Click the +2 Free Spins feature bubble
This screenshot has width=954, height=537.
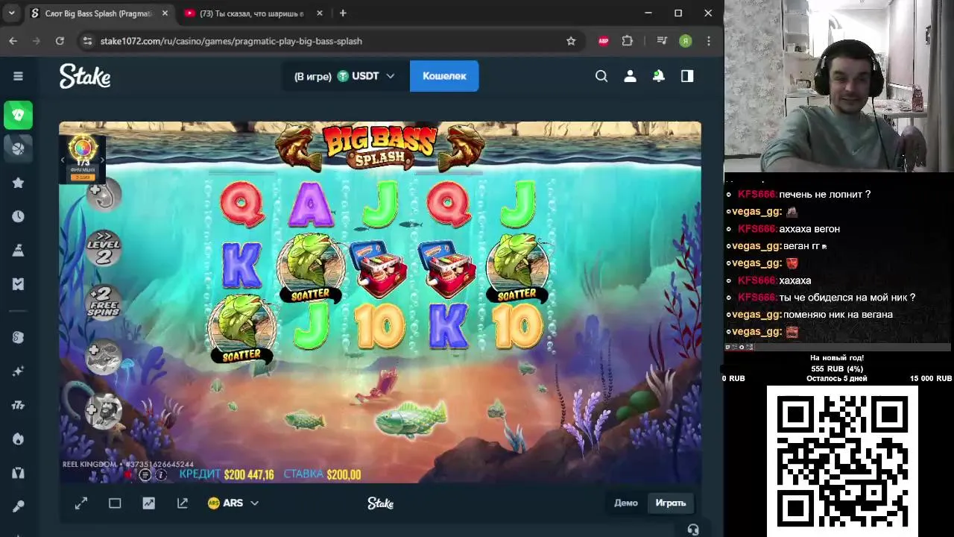(103, 302)
